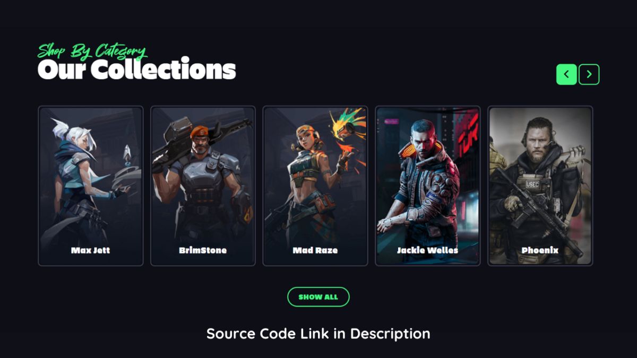
Task: Click the Max Jett name label
Action: [x=91, y=250]
